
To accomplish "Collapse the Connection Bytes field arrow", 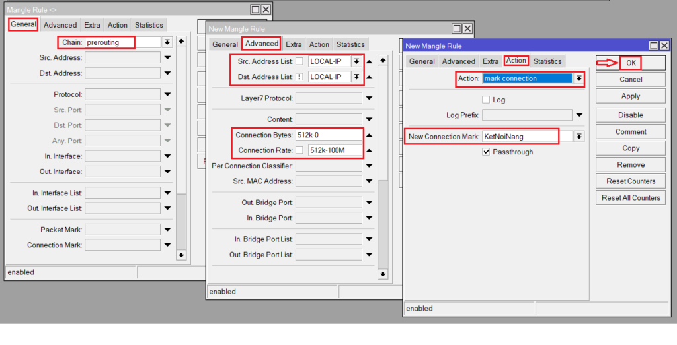I will click(370, 135).
